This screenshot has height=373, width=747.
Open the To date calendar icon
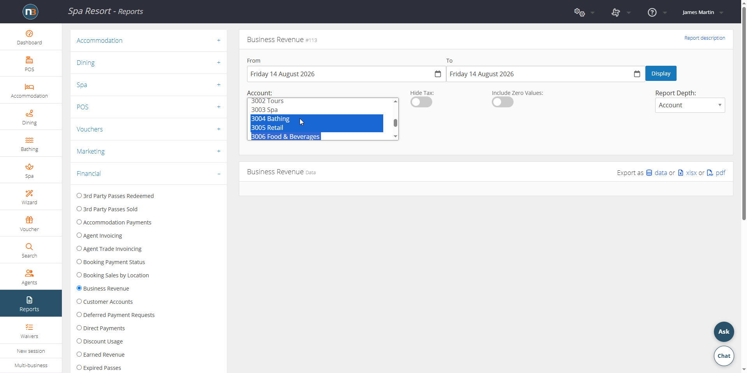[x=637, y=74]
